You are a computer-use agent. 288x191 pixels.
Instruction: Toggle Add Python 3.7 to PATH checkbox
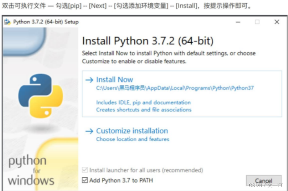(85, 180)
